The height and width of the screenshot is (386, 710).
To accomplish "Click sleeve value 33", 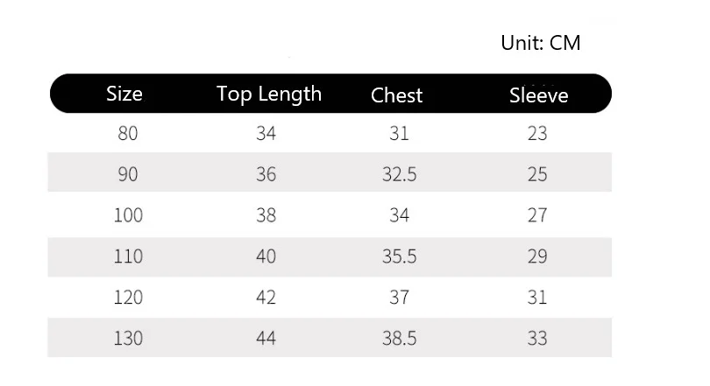I will pos(537,338).
